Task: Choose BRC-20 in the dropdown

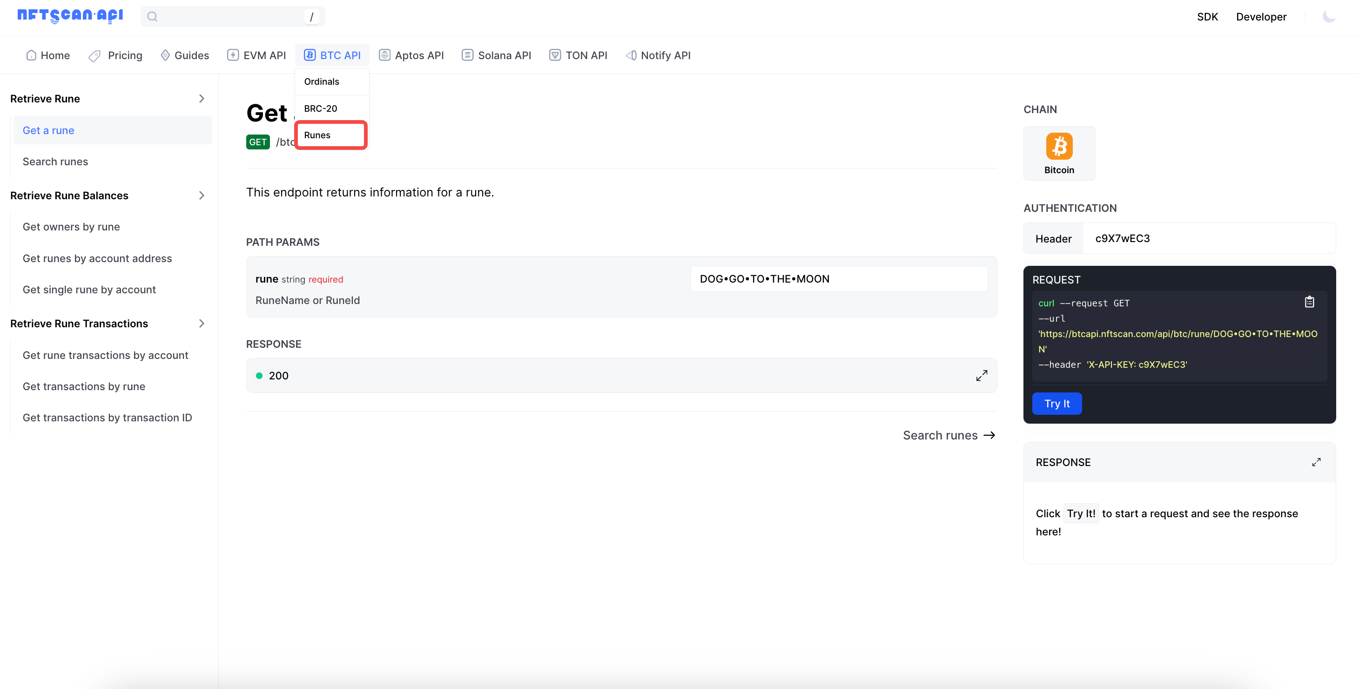Action: pos(321,108)
